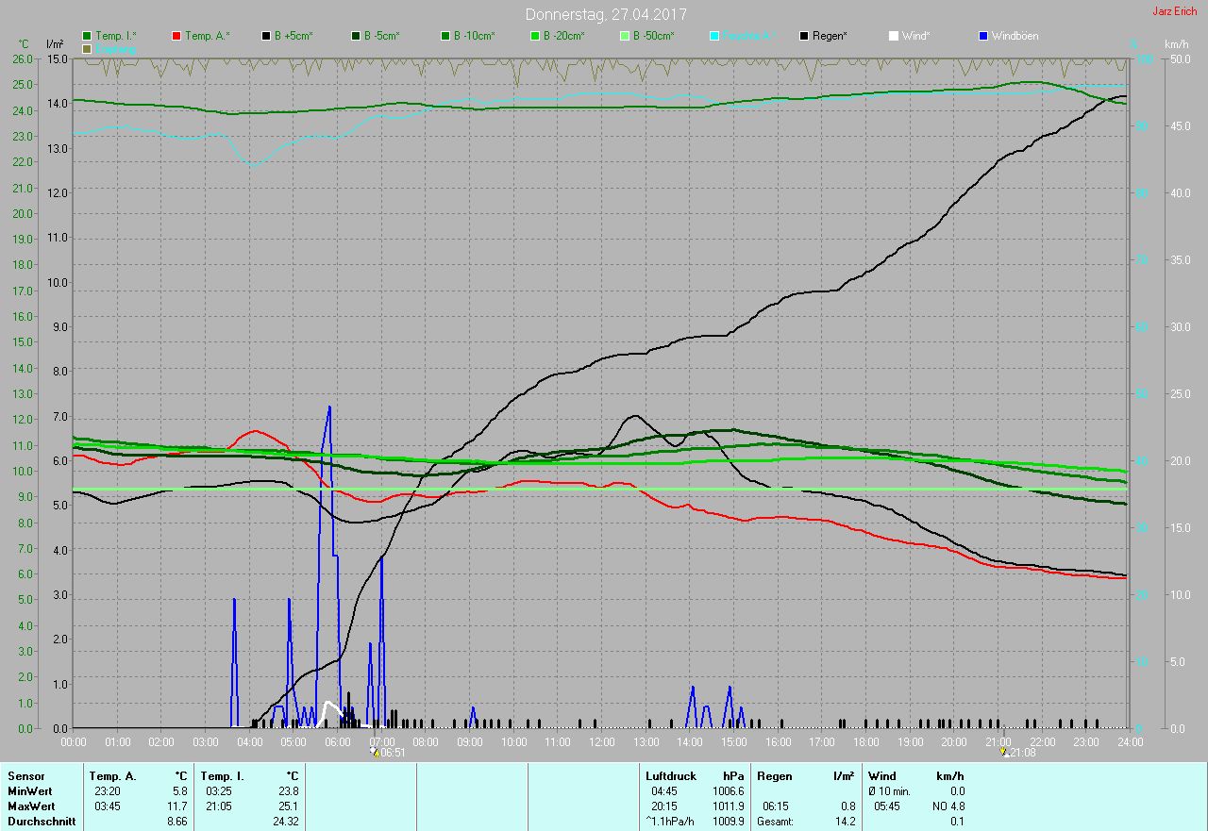This screenshot has width=1208, height=831.
Task: Click the sunset marker at 21:08
Action: 1004,752
